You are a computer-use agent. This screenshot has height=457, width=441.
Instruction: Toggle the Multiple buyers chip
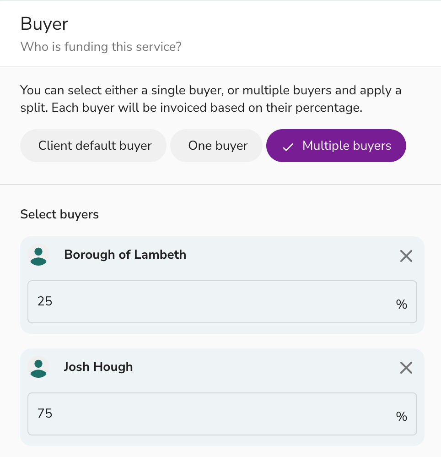tap(336, 146)
